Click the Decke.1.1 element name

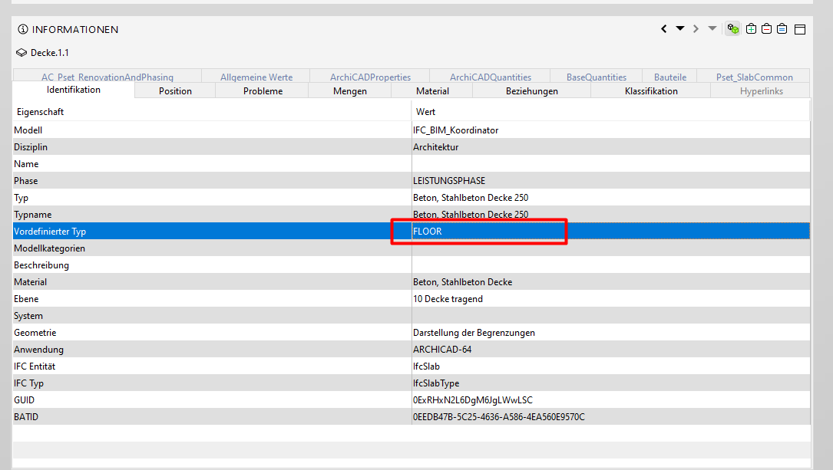(x=49, y=52)
